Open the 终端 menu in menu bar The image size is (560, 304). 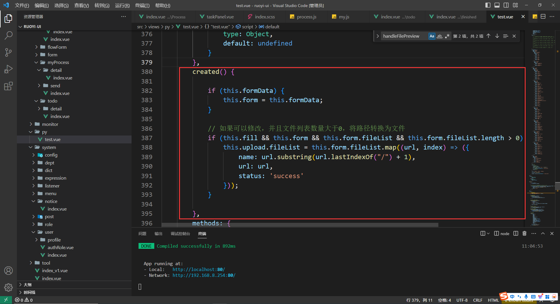pos(142,6)
